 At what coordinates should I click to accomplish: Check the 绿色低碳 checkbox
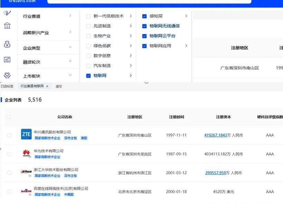(88, 46)
